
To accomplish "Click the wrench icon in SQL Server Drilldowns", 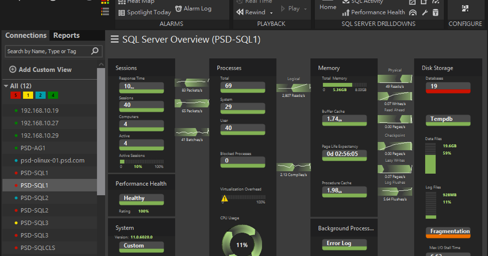I will point(425,12).
